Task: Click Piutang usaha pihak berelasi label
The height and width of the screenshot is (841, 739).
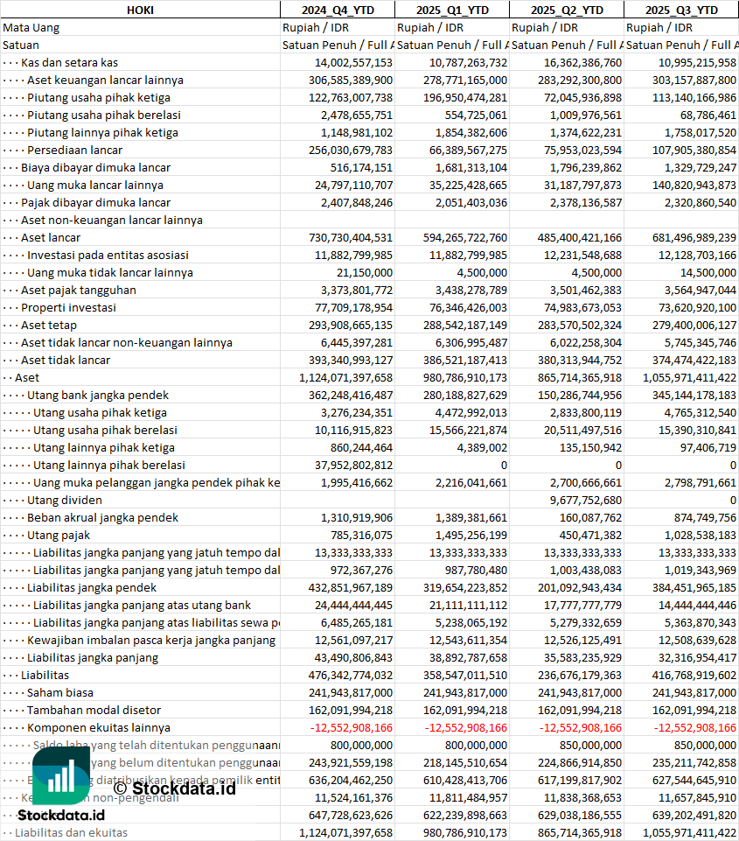Action: coord(104,115)
